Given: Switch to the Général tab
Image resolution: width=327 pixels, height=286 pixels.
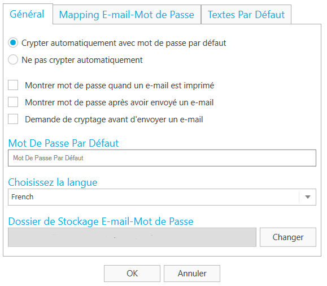Looking at the screenshot, I should coord(27,14).
